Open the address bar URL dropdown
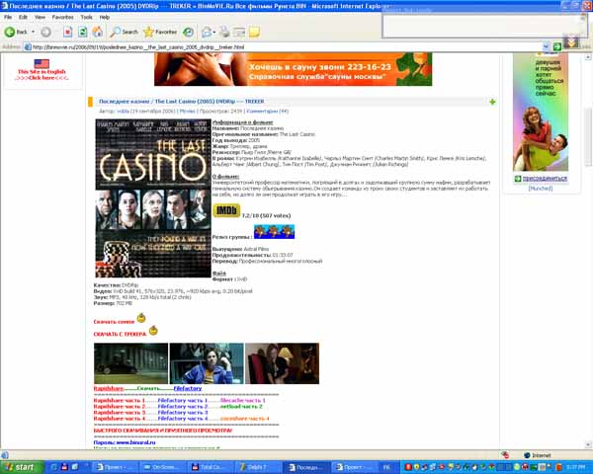The image size is (593, 474). [548, 46]
